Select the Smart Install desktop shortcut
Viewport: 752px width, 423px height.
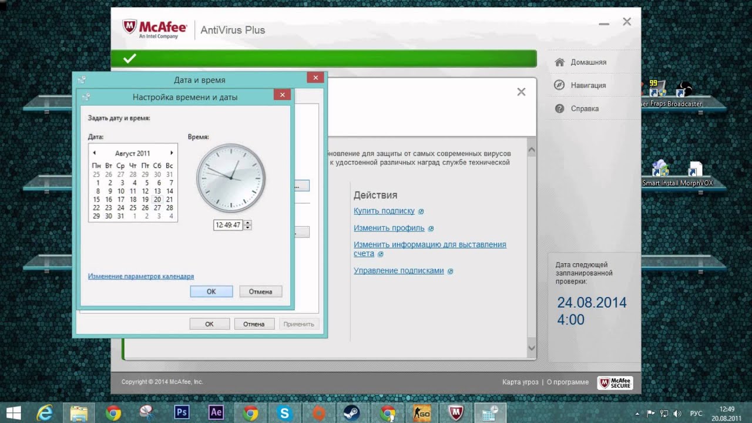coord(660,173)
